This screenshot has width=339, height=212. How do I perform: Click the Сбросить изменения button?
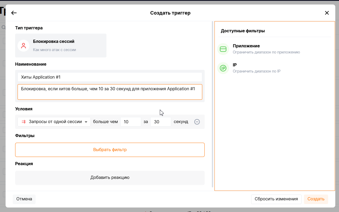coord(276,199)
